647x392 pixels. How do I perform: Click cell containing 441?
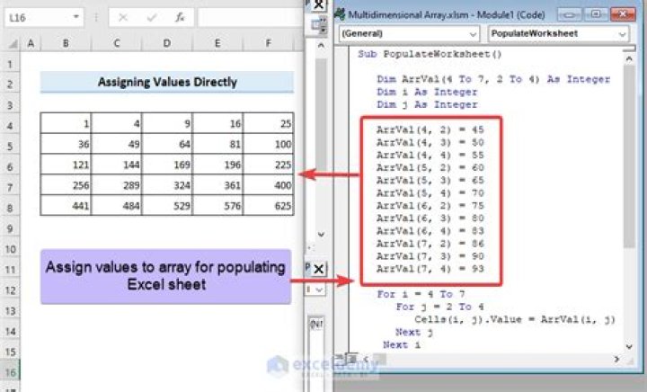click(66, 206)
